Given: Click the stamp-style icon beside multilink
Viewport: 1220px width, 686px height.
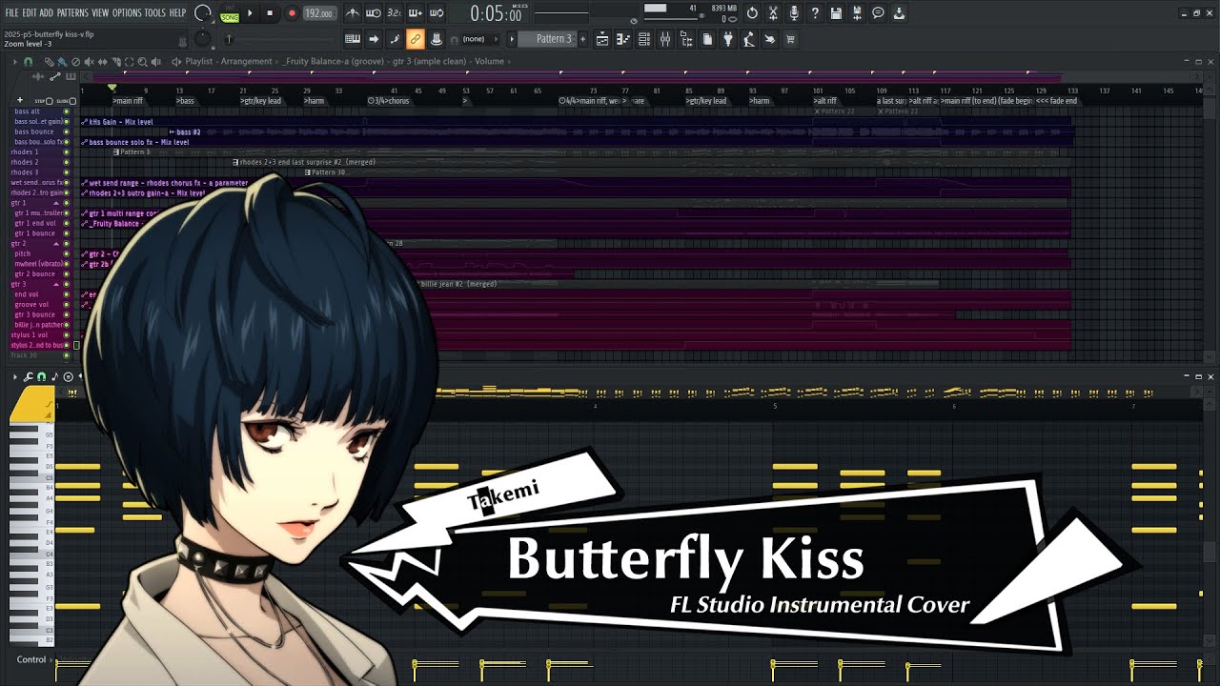Looking at the screenshot, I should click(x=437, y=39).
